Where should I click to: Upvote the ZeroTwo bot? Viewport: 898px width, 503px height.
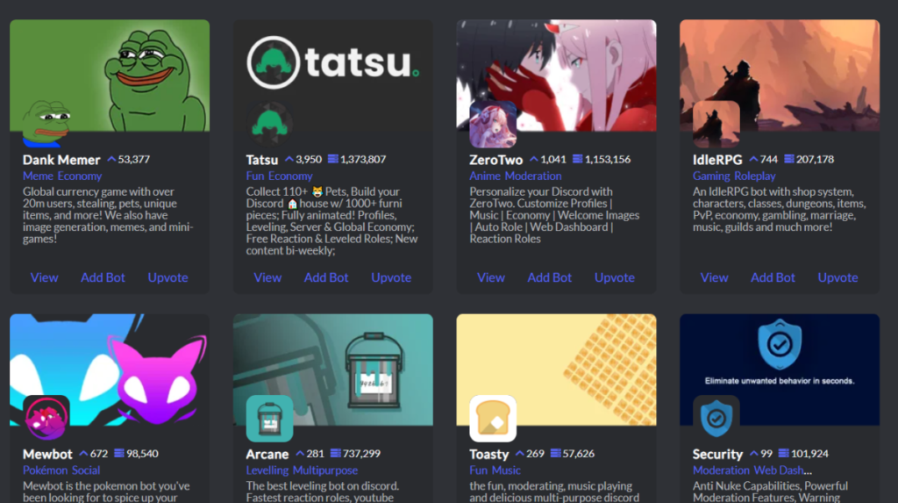click(x=615, y=277)
